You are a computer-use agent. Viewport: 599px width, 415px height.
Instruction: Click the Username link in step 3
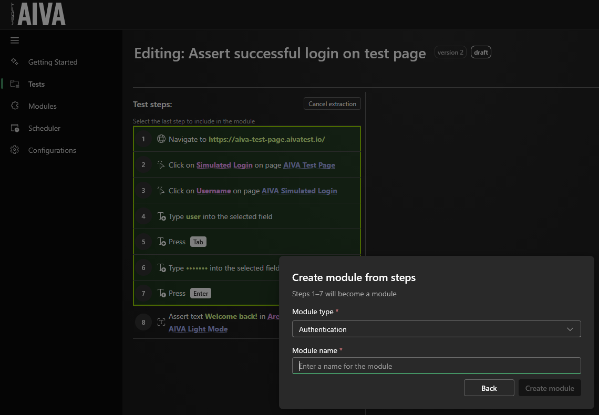coord(213,191)
